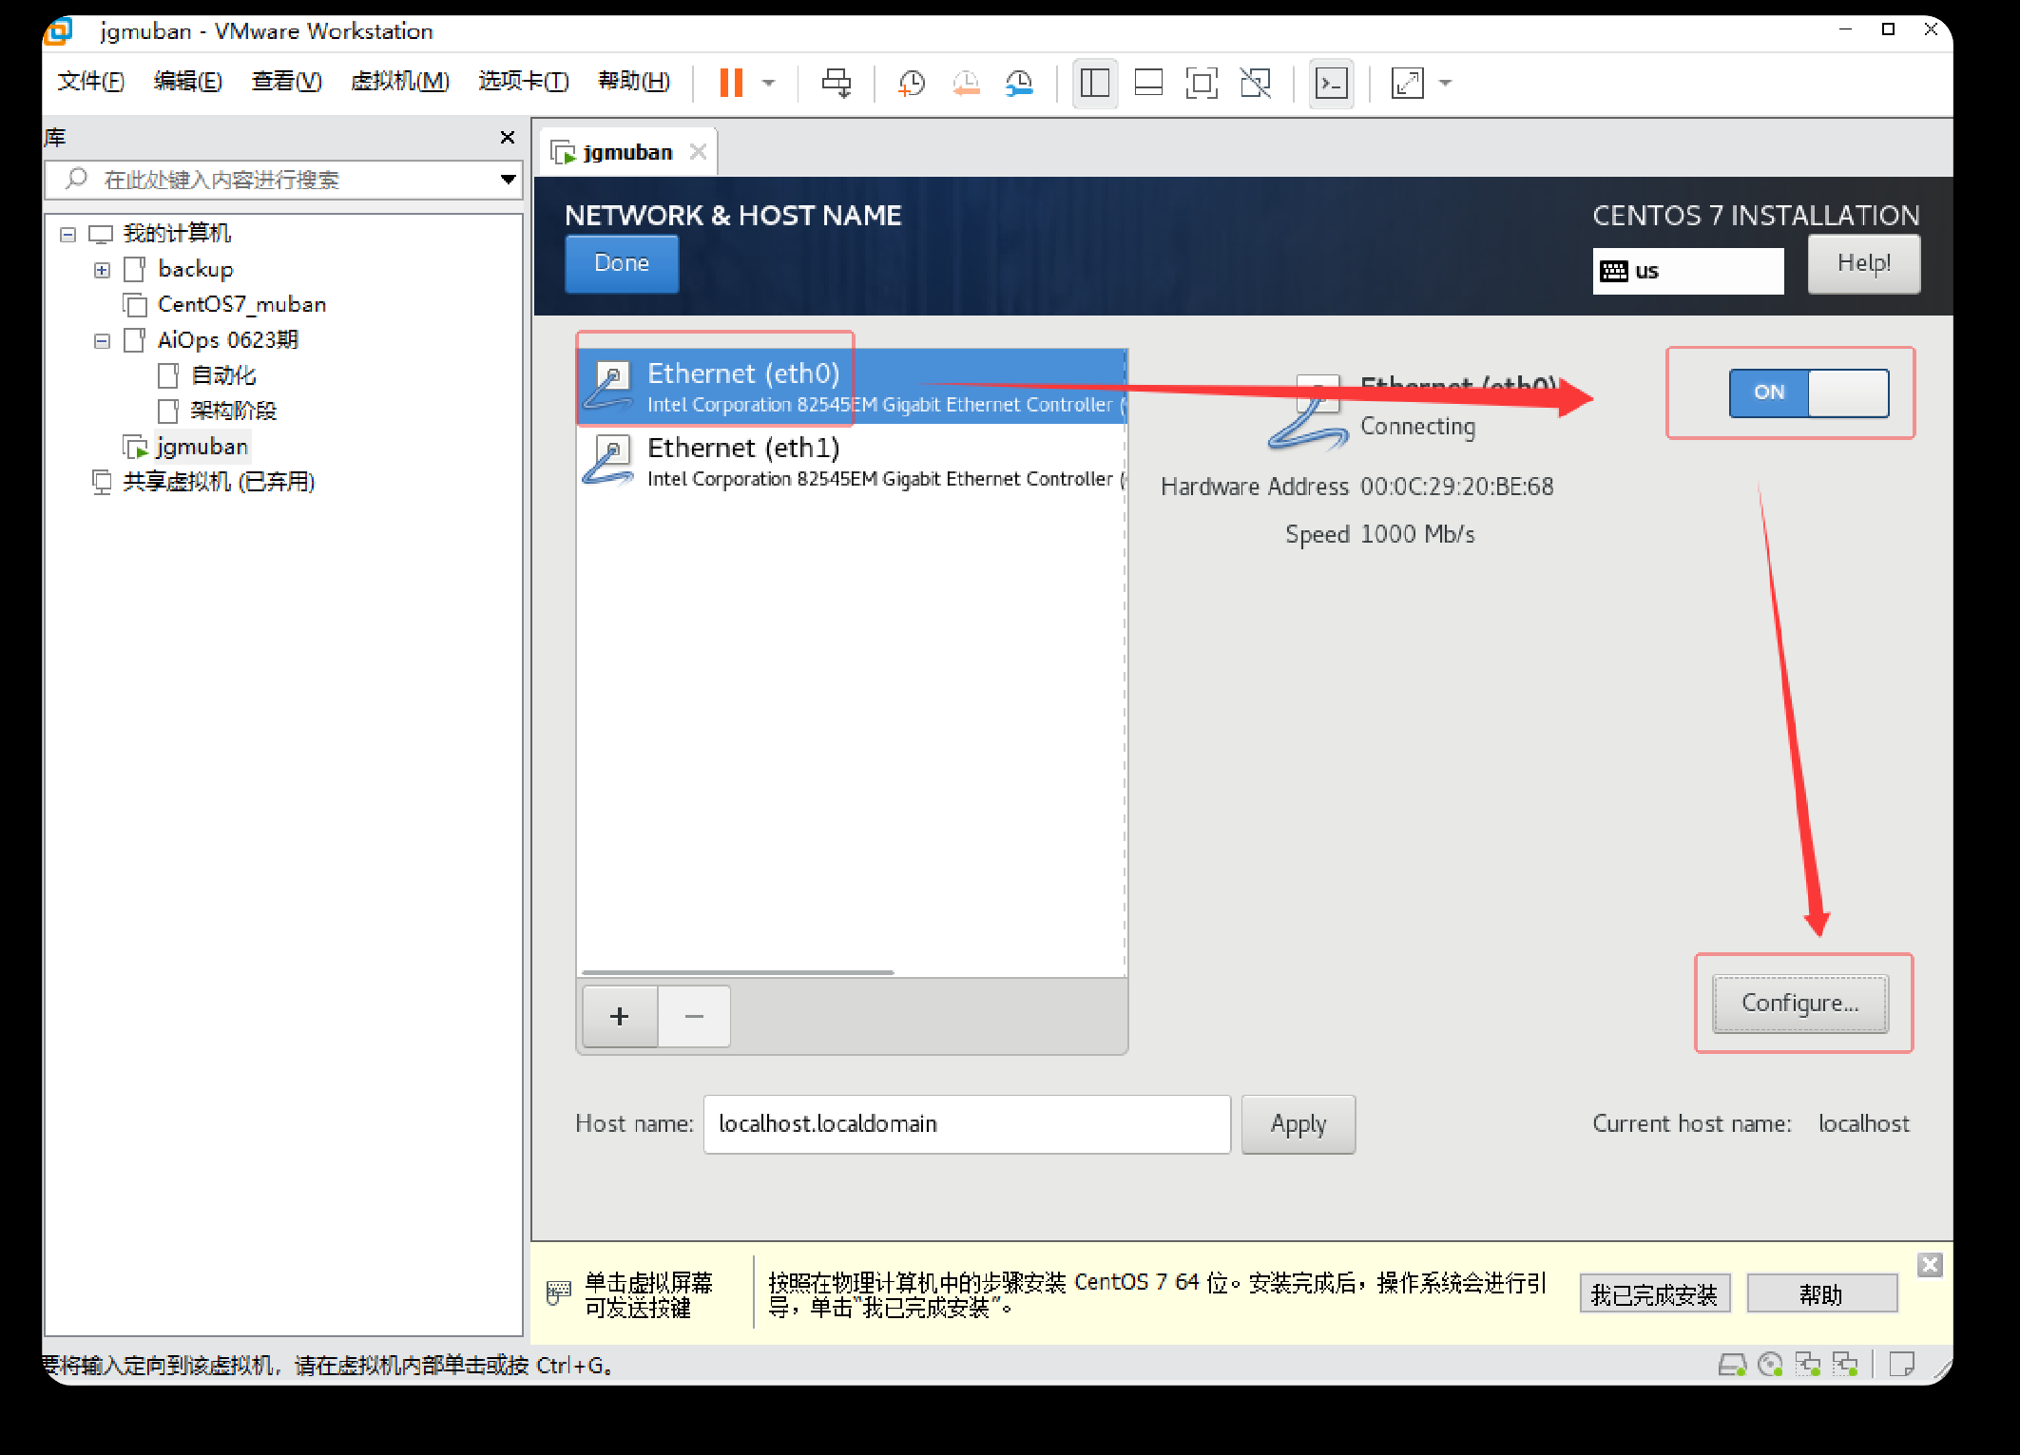Viewport: 2020px width, 1455px height.
Task: Open the us keyboard layout selector
Action: [x=1687, y=271]
